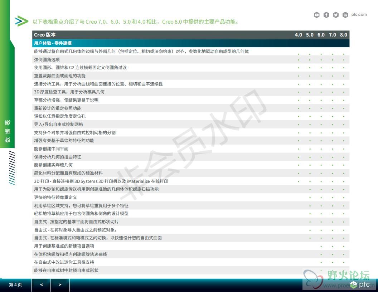Select row 轻松地将草稿应用于包含倒圆角和倒角的设计模型
This screenshot has width=378, height=292.
191,214
